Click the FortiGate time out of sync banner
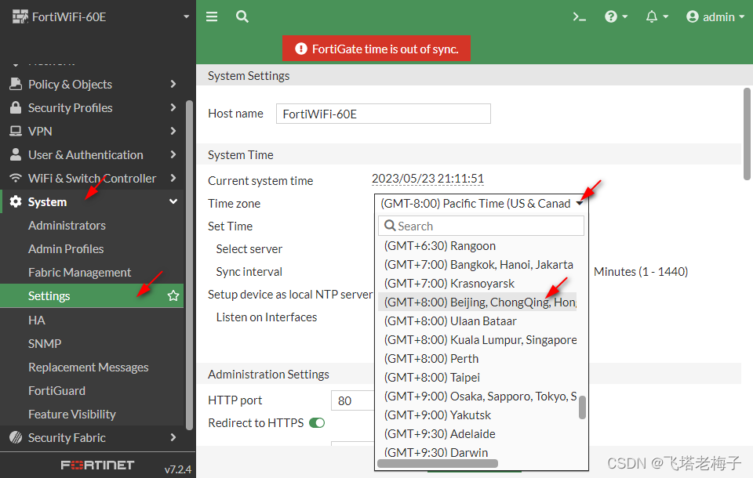This screenshot has height=478, width=753. [376, 49]
